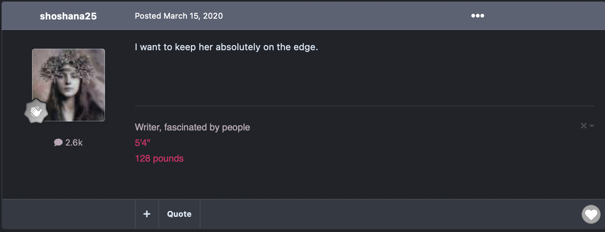605x232 pixels.
Task: Open shoshana25's profile from the username
Action: [68, 16]
